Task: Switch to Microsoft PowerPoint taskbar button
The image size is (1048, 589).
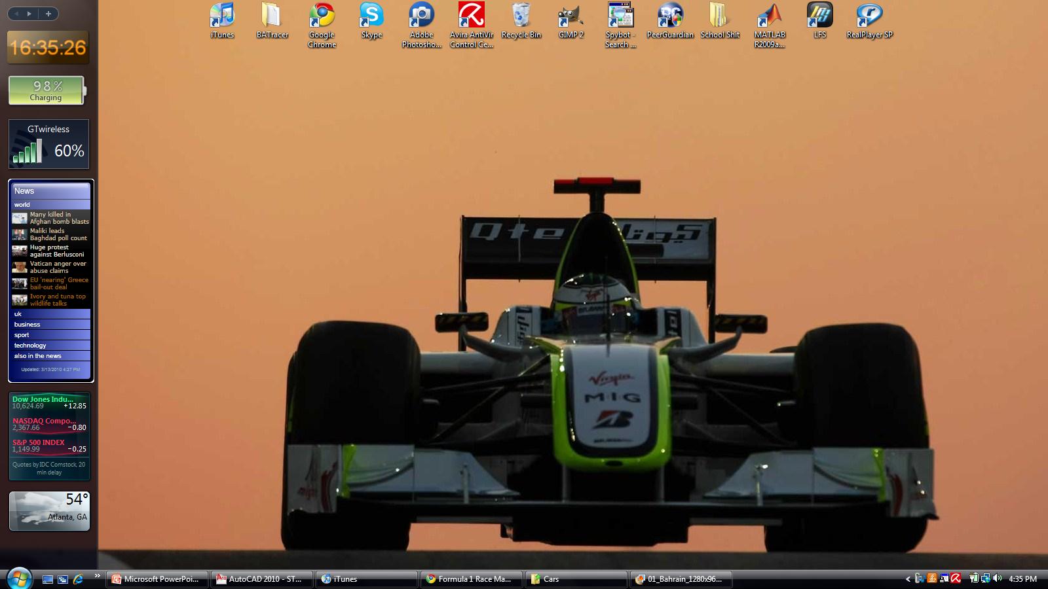Action: [157, 579]
